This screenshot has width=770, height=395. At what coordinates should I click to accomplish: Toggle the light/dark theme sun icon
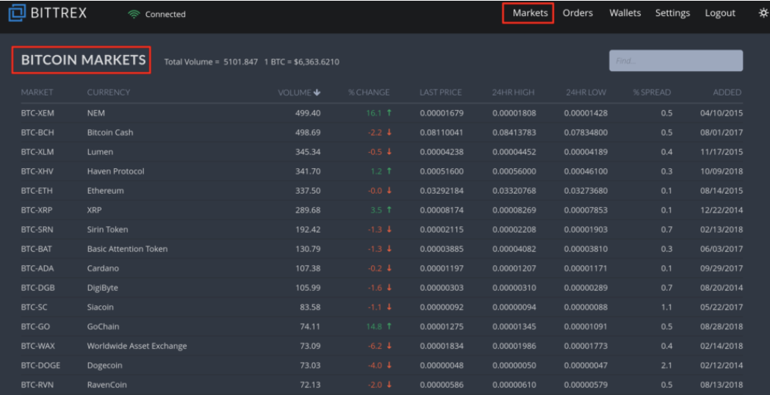[x=763, y=13]
